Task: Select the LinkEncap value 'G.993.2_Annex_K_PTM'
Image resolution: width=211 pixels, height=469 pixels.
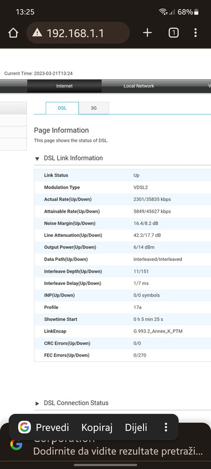Action: 158,331
